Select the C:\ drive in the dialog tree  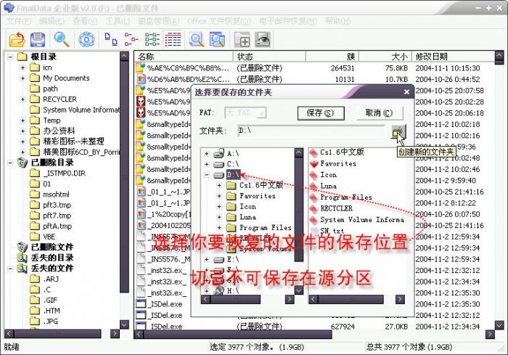(x=233, y=164)
